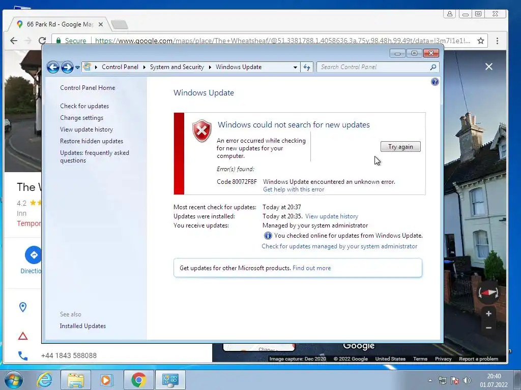521x390 pixels.
Task: Click the Back arrow in Control Panel
Action: [53, 67]
